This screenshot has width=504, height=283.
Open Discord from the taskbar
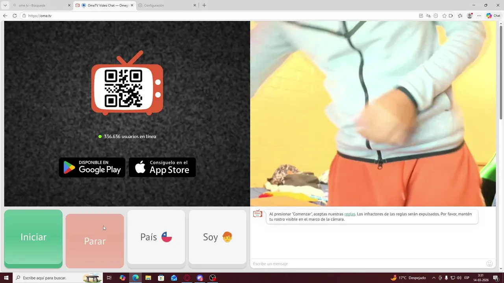tap(200, 278)
